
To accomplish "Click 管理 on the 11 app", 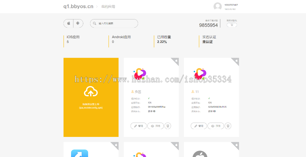I will 199,126.
